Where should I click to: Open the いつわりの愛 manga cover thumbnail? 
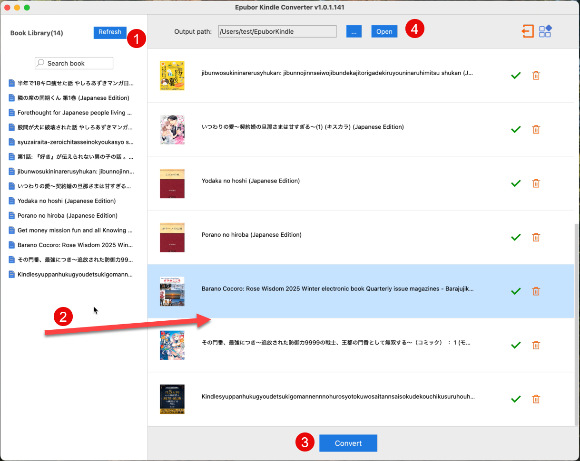[172, 129]
